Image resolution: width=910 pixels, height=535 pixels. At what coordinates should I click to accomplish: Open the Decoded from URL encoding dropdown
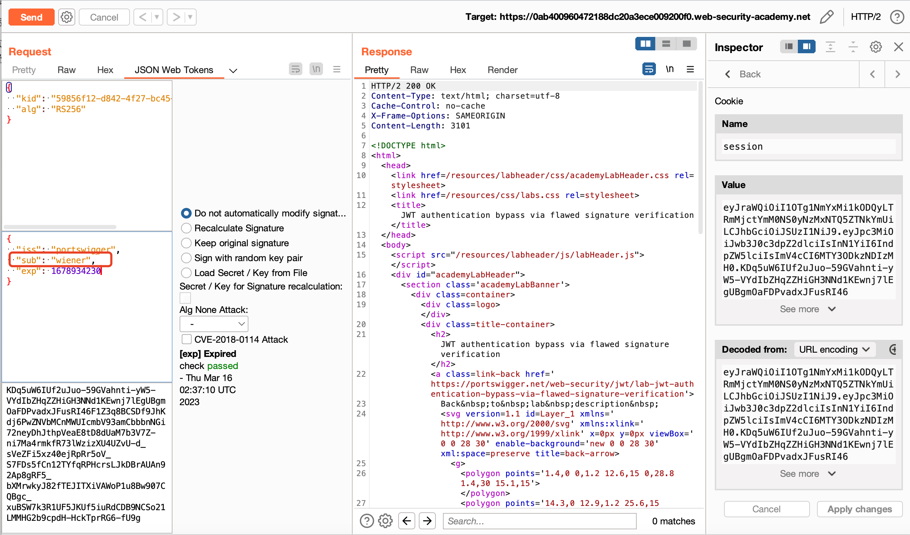tap(834, 349)
